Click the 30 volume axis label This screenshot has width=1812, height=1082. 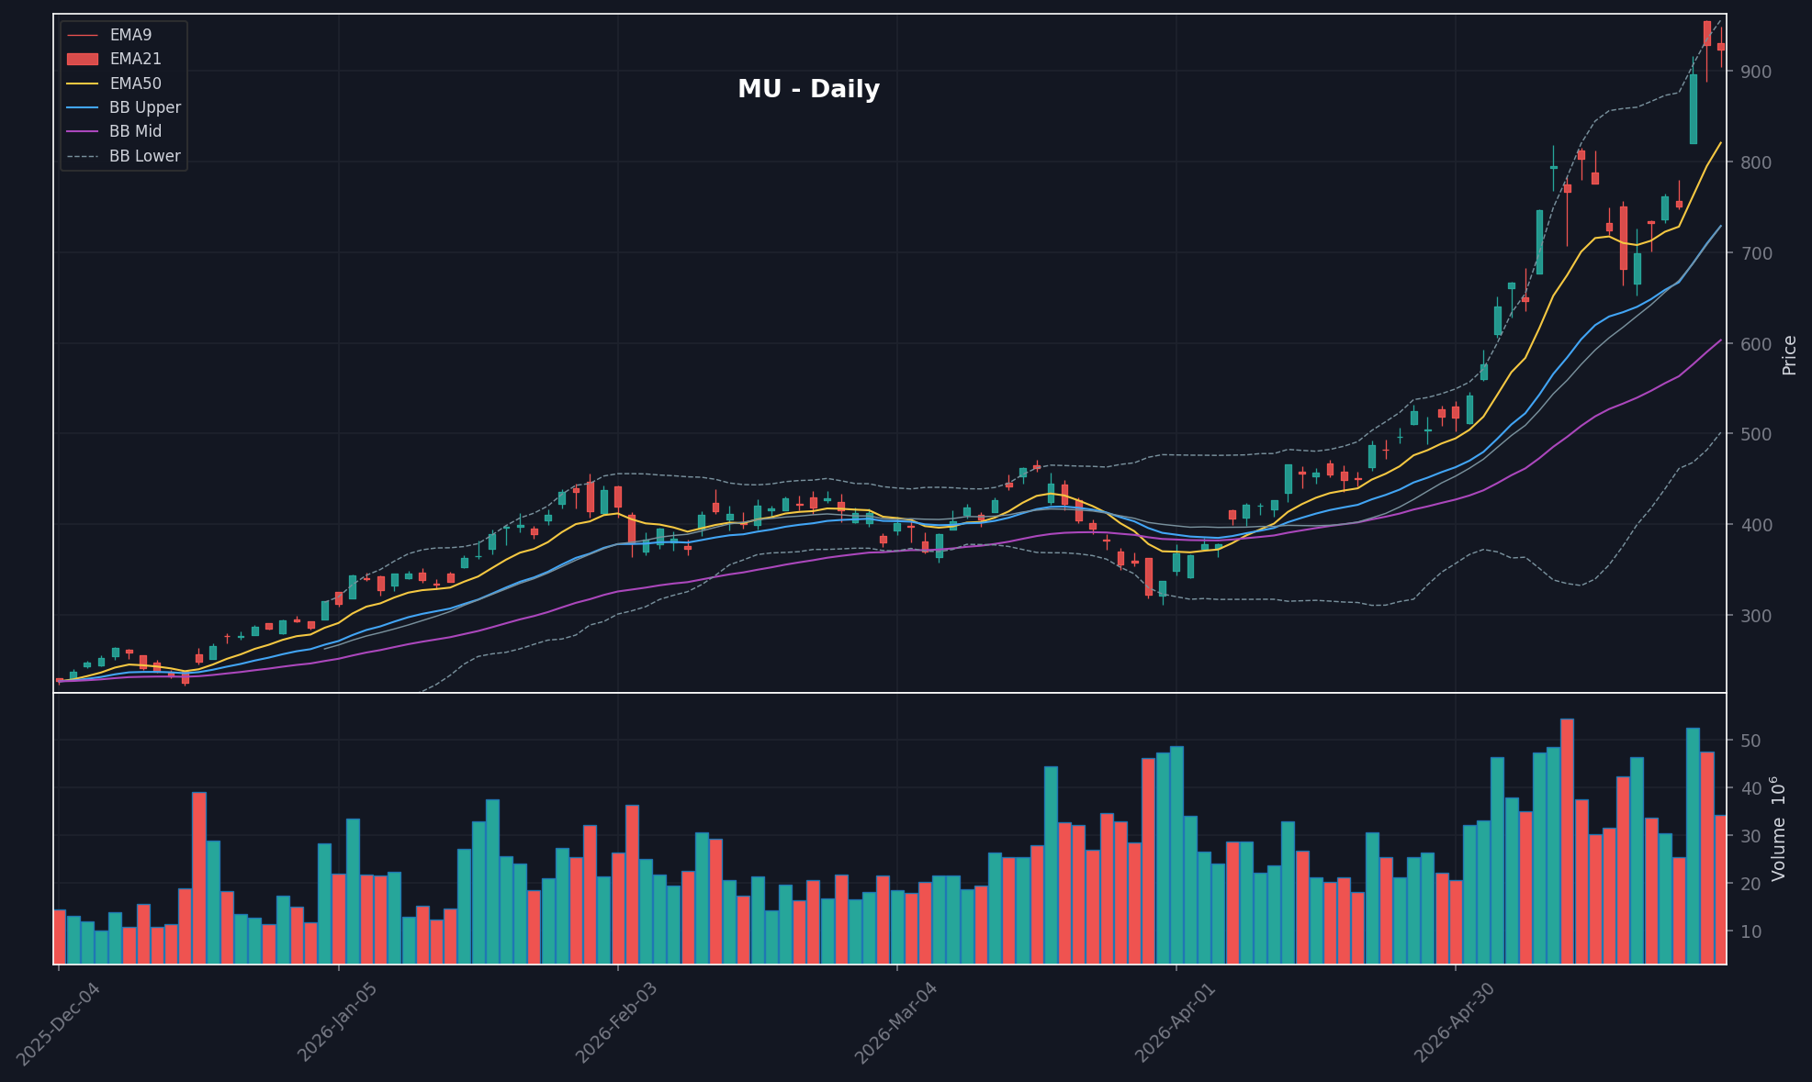(1750, 836)
